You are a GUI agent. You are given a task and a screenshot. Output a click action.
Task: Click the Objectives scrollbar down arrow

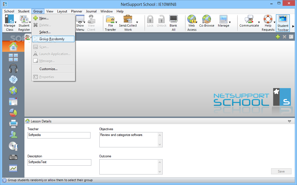click(x=160, y=144)
